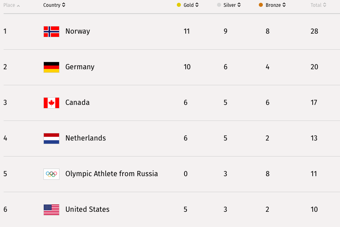Viewport: 340px width, 227px height.
Task: Sort table by Country column
Action: click(54, 5)
